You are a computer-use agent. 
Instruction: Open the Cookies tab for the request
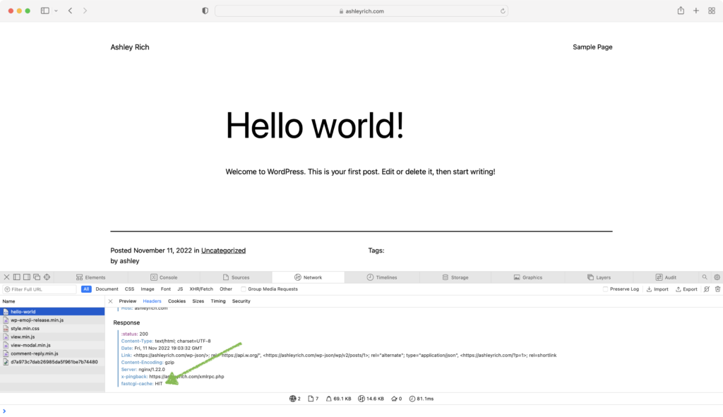177,301
